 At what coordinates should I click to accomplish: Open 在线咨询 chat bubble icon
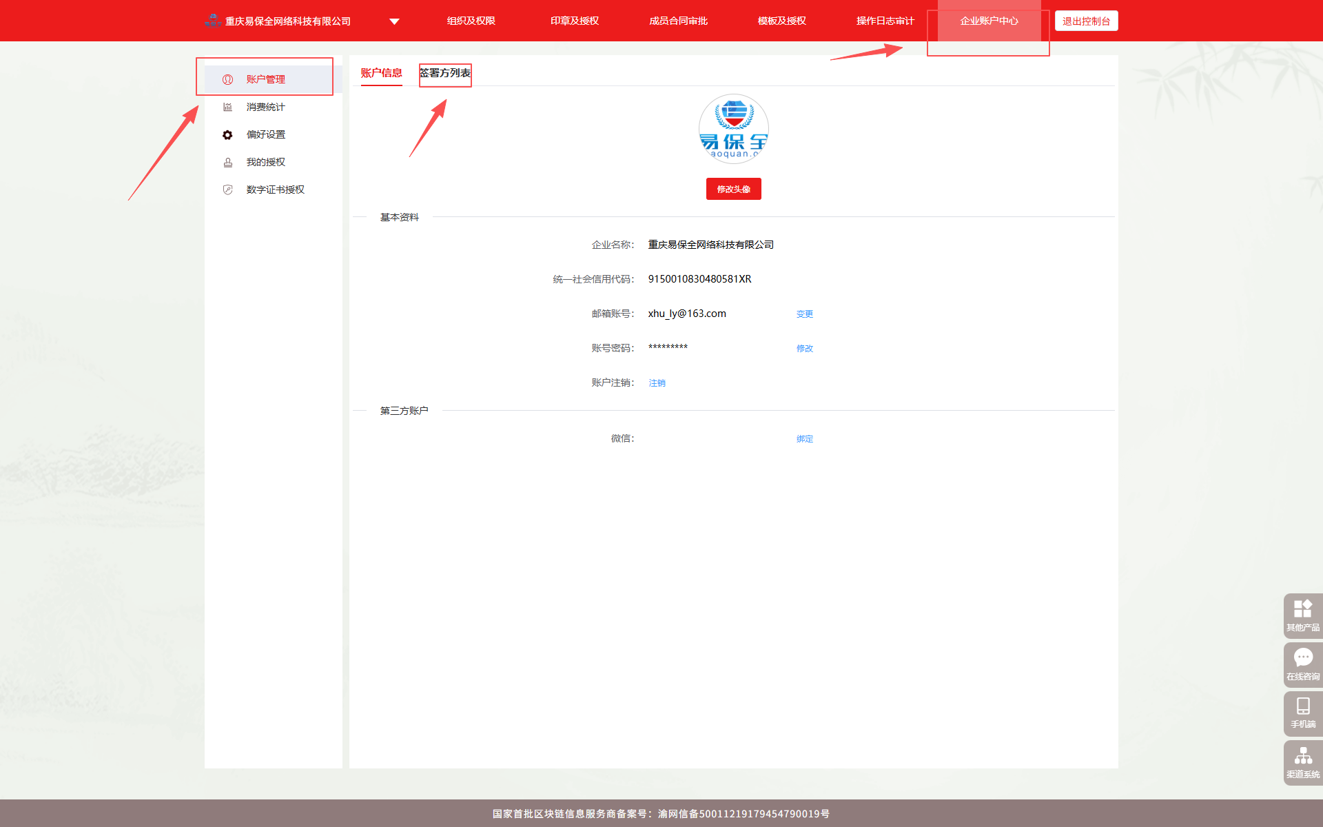1302,657
